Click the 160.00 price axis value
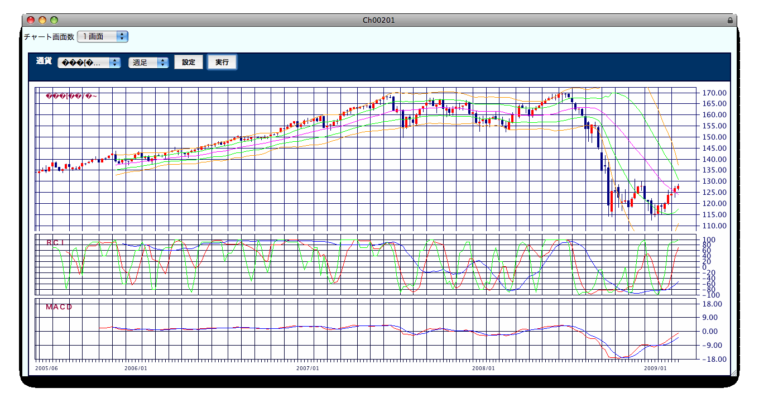The image size is (759, 407). coord(714,115)
